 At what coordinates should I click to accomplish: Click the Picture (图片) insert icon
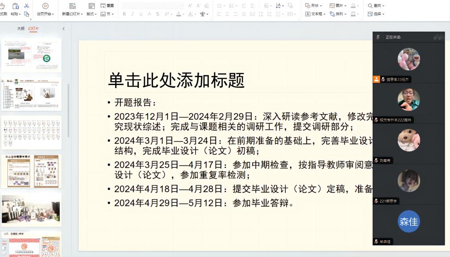[x=333, y=6]
